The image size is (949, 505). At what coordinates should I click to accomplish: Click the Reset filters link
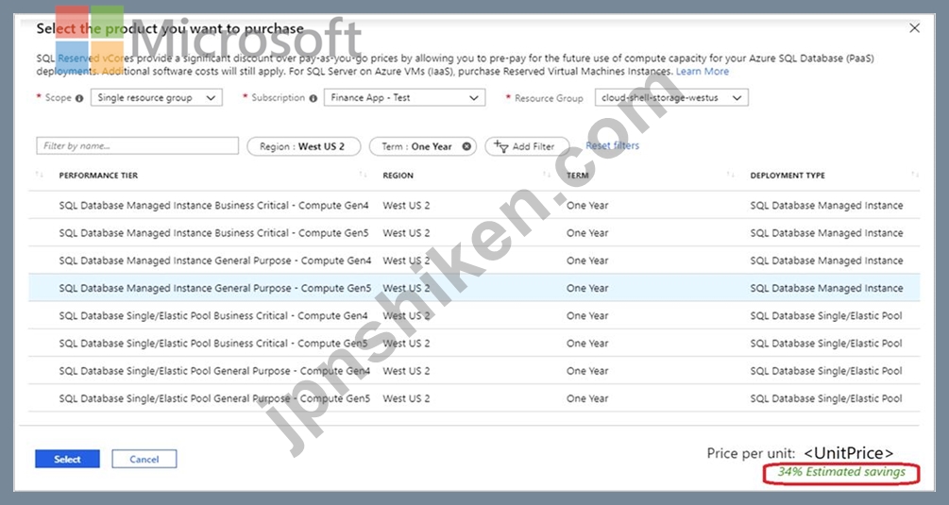(x=612, y=145)
